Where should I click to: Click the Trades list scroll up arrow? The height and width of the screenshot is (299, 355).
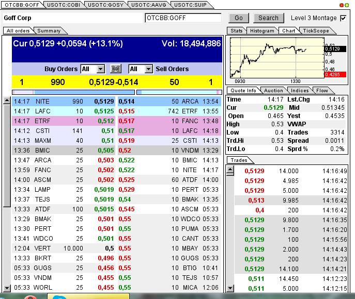click(x=230, y=170)
